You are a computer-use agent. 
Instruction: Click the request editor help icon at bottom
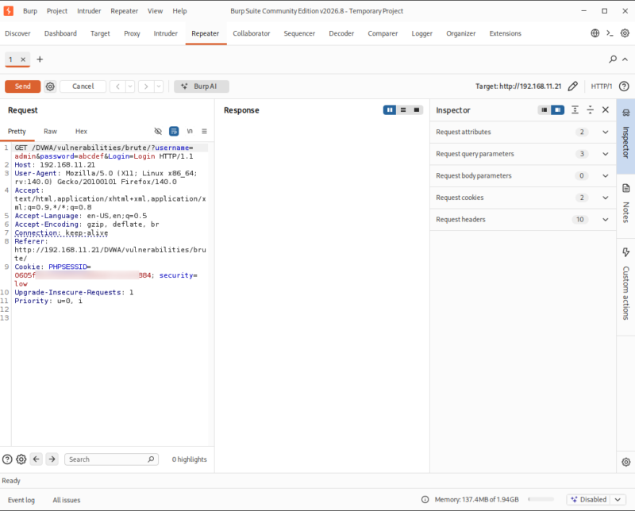(7, 459)
